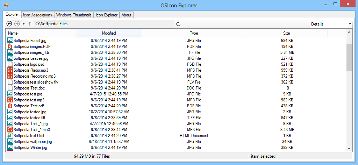The width and height of the screenshot is (358, 165).
Task: Click the Softpedia images_1.tif icon
Action: click(x=10, y=52)
